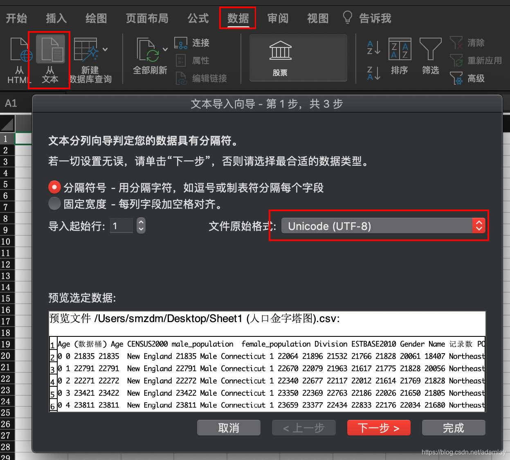
Task: Switch to the 插入 (Insert) tab
Action: 56,18
